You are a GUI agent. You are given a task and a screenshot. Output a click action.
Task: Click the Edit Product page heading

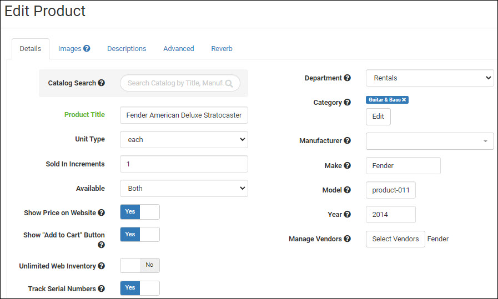pos(45,11)
